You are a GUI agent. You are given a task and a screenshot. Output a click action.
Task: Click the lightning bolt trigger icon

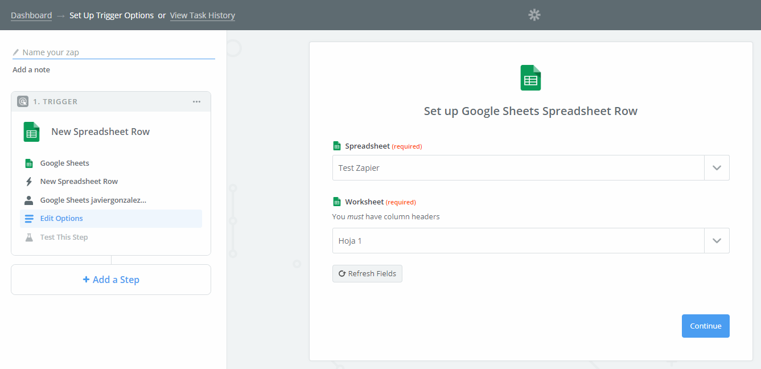[x=29, y=182]
